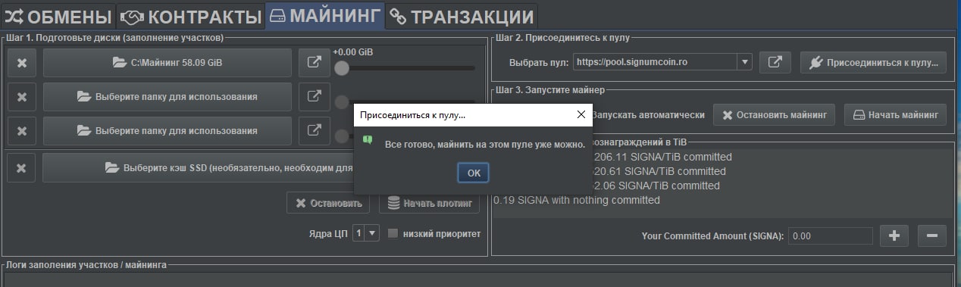Screen dimensions: 961x287
Task: Confirm the dialog with OK
Action: [474, 173]
